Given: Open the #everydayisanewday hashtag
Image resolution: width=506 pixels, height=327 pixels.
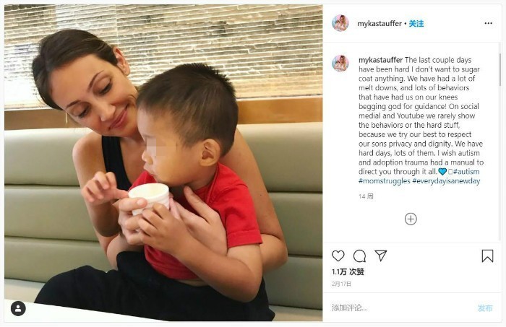Looking at the screenshot, I should coord(446,180).
